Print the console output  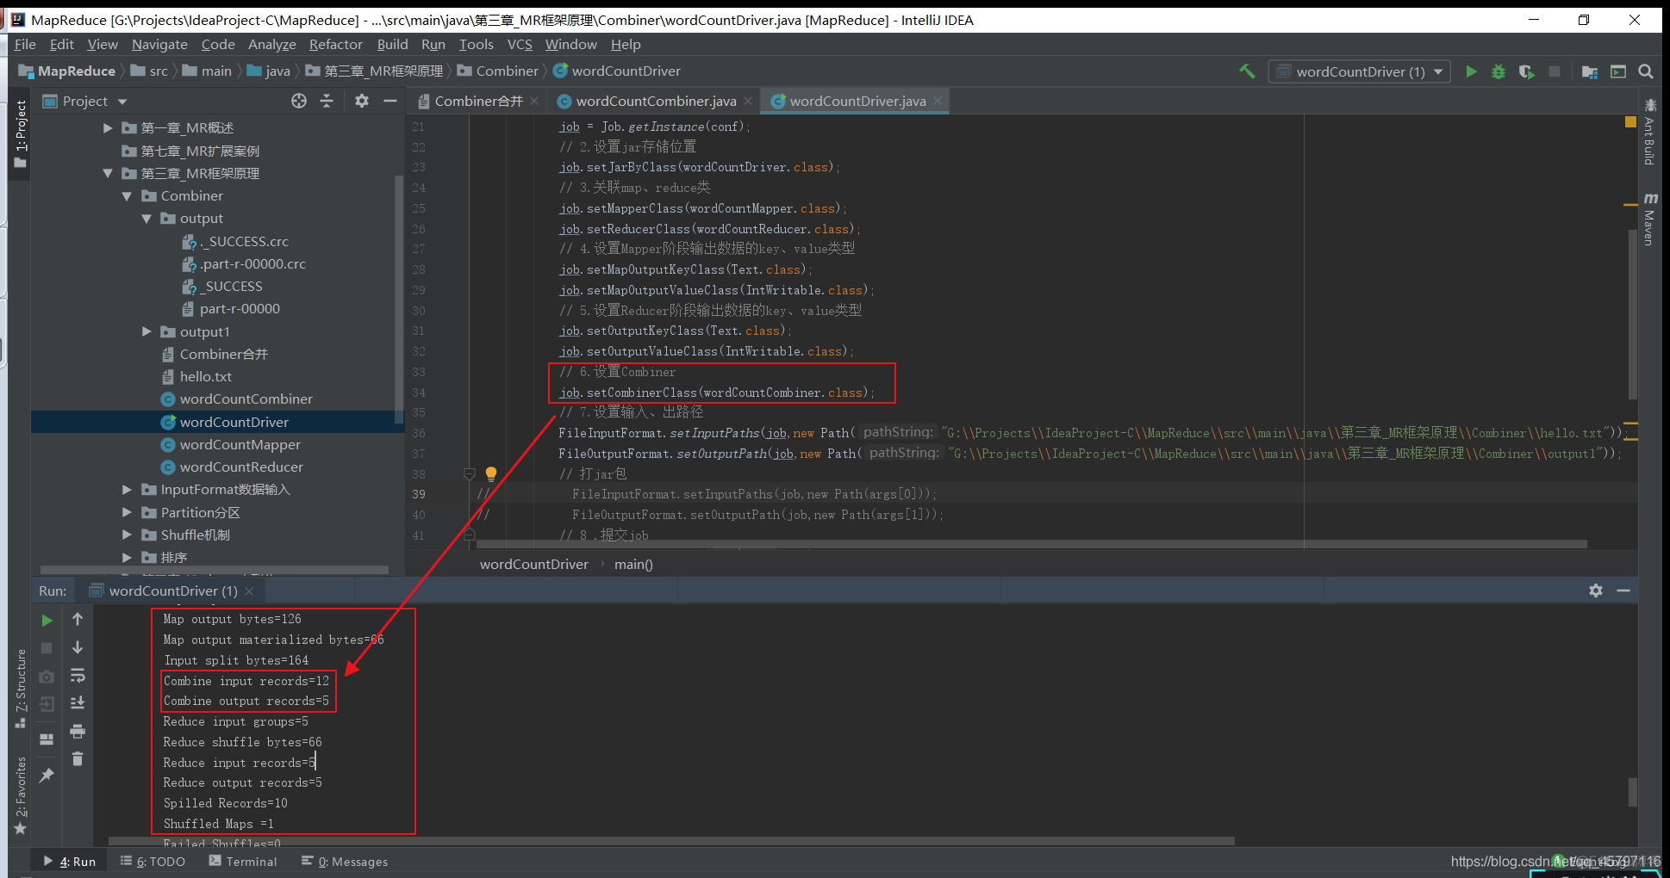[78, 732]
